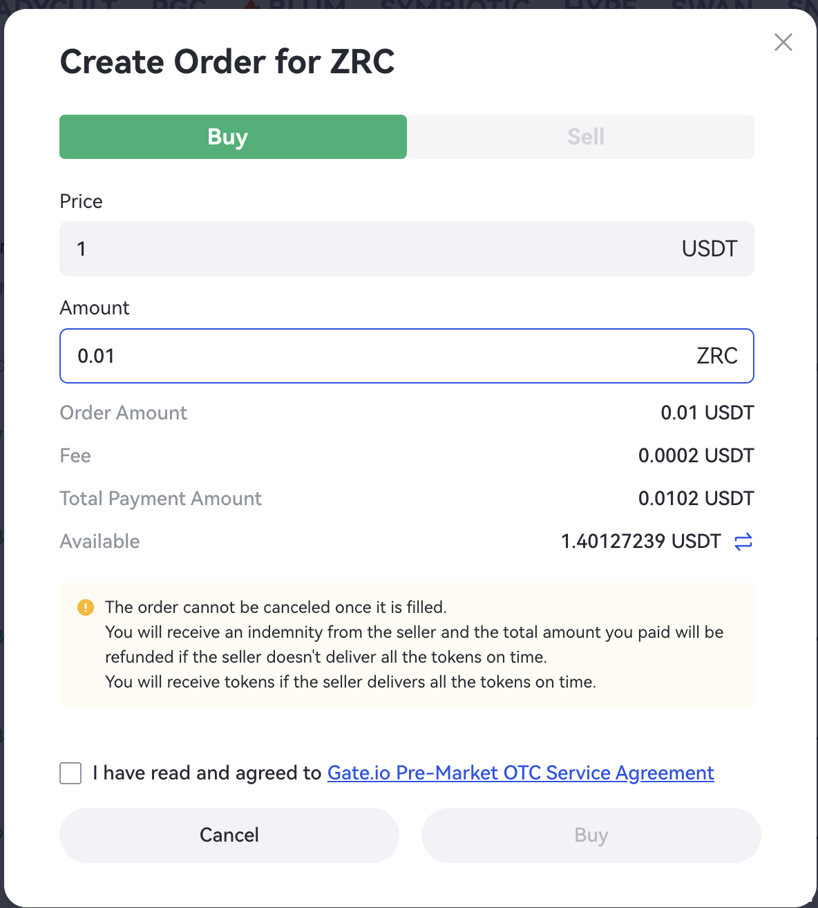
Task: Click the ZRC unit label in Amount field
Action: (x=717, y=356)
